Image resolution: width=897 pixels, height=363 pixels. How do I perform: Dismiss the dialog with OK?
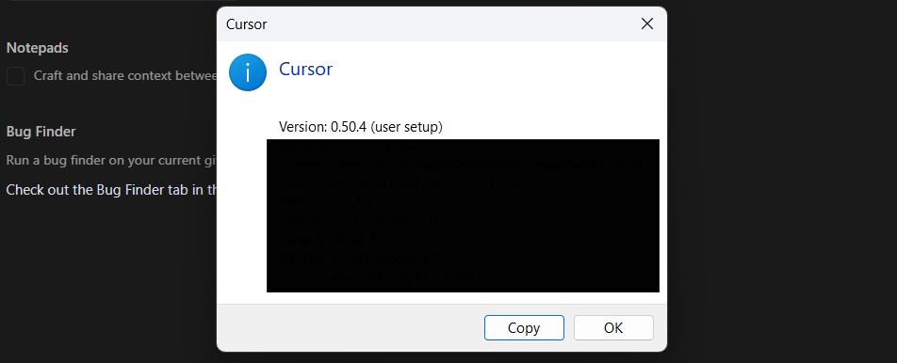coord(613,327)
